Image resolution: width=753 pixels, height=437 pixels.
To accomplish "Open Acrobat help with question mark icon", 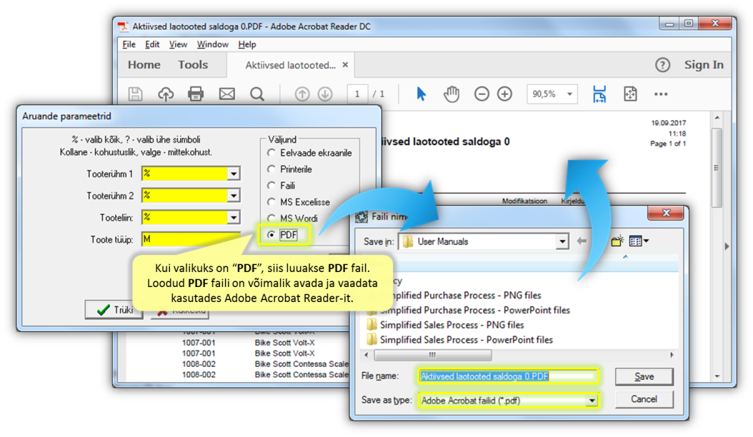I will [663, 65].
